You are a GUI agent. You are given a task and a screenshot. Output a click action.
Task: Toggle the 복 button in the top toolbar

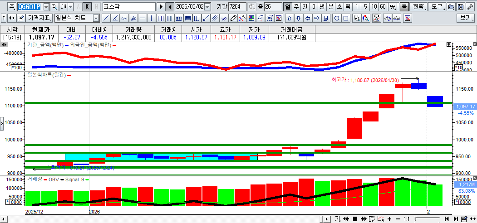click(x=403, y=7)
